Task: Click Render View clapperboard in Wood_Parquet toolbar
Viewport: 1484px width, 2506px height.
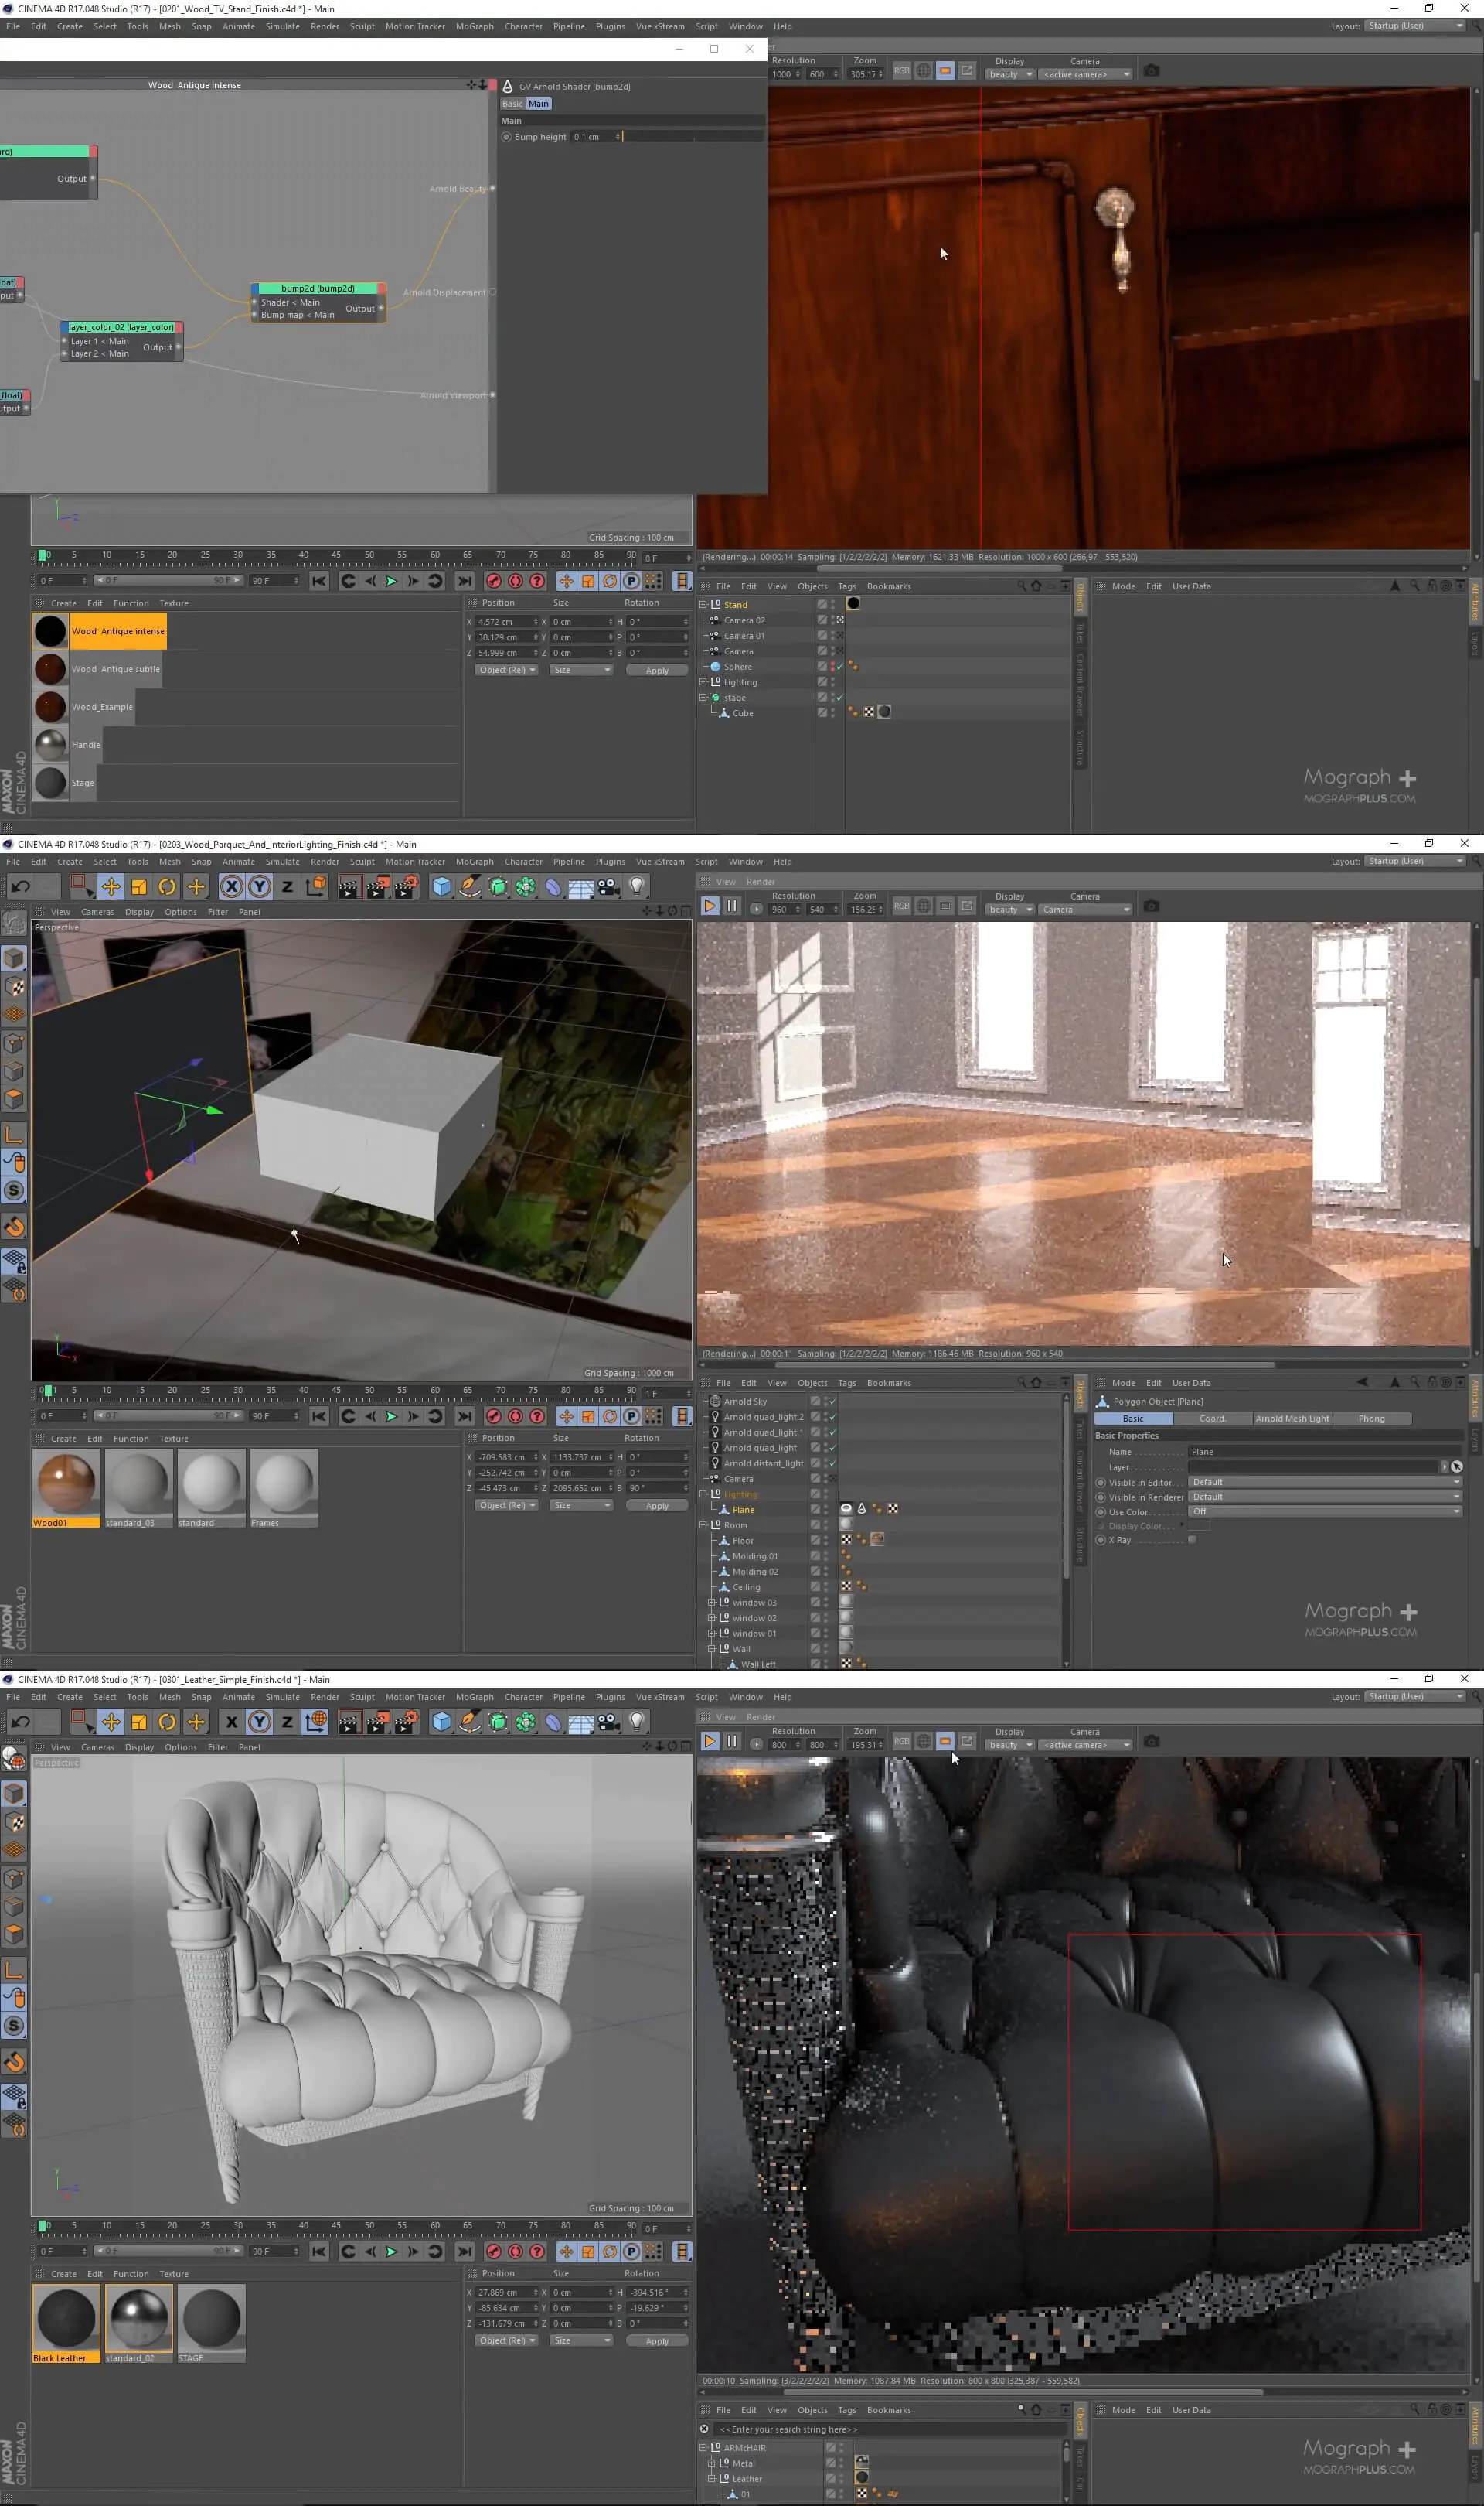Action: [348, 886]
